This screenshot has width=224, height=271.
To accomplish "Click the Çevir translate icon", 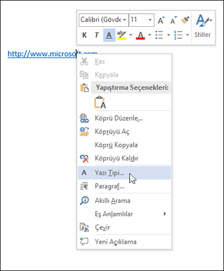I will pyautogui.click(x=84, y=227).
